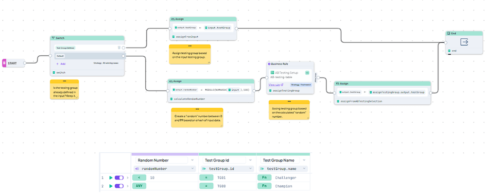Run decision table row 1 with play icon
Screen dimensions: 486x193
point(111,178)
